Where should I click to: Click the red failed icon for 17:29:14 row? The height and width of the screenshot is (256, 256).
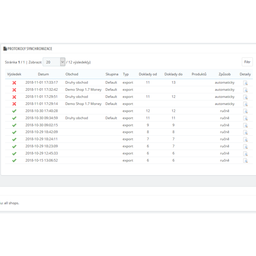click(14, 104)
